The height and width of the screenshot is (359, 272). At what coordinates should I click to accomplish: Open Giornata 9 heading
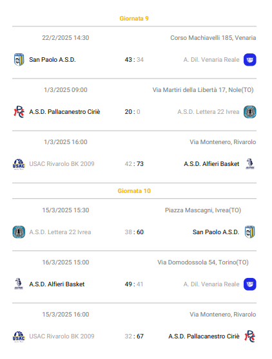(134, 19)
